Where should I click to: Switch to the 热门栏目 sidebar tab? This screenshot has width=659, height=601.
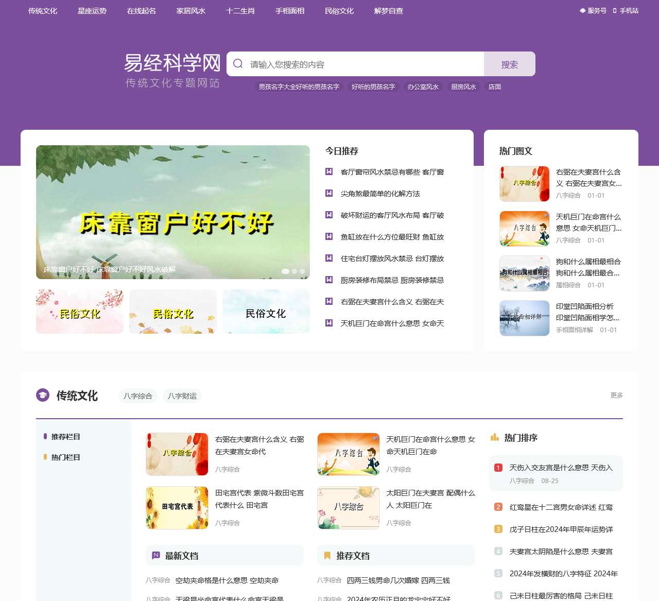65,457
